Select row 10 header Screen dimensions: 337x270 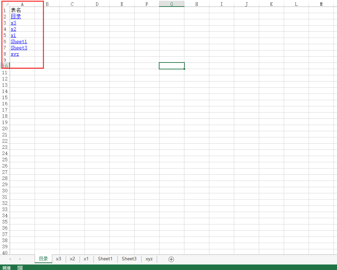click(5, 66)
